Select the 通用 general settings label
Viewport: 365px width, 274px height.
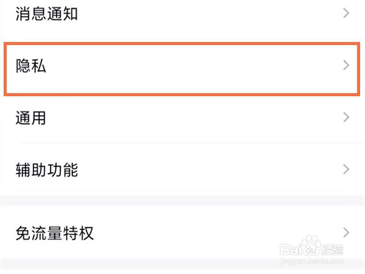(x=31, y=118)
